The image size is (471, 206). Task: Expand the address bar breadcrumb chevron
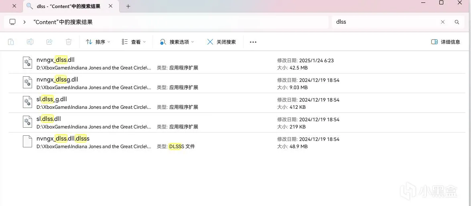pos(24,22)
